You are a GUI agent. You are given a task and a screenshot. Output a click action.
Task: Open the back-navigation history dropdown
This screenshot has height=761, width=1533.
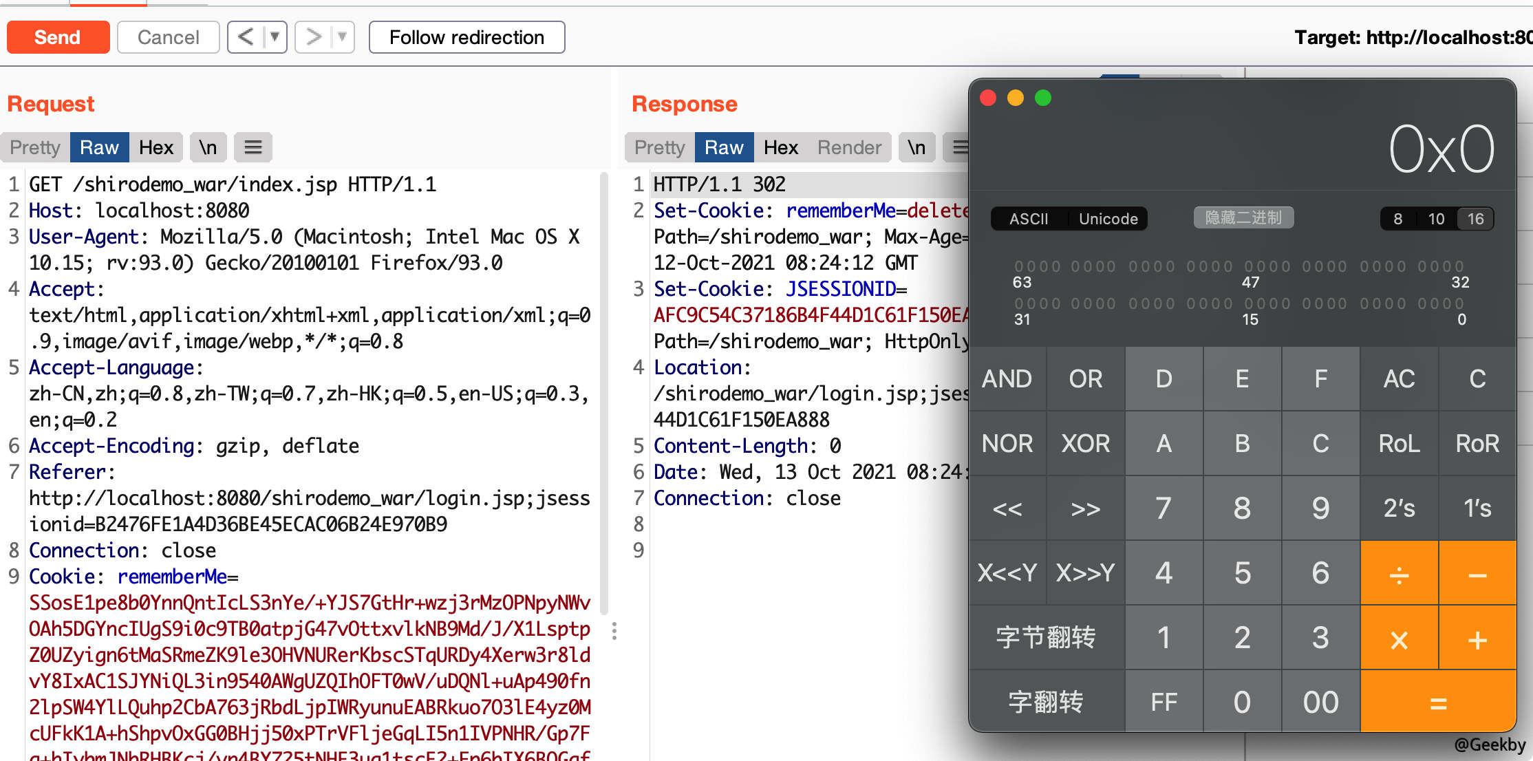click(x=273, y=36)
